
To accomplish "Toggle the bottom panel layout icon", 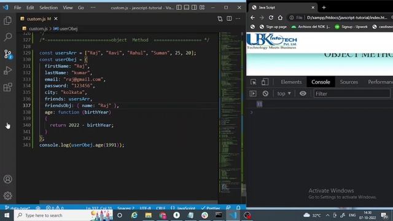I will [x=187, y=7].
